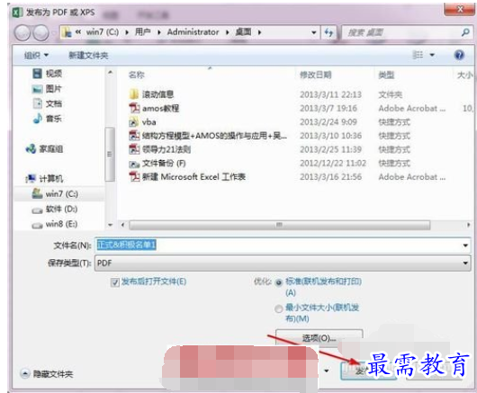477x393 pixels.
Task: Select the vba shortcut
Action: 143,122
